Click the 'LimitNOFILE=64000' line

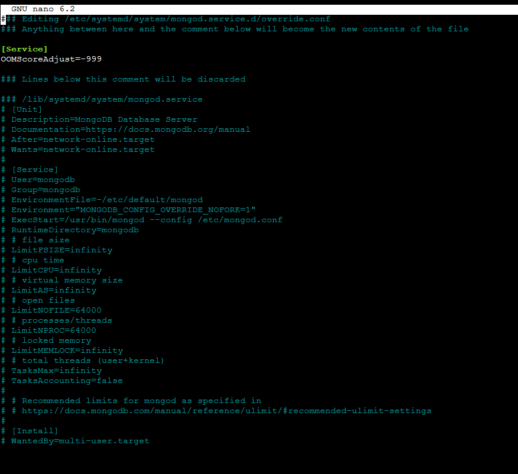51,310
